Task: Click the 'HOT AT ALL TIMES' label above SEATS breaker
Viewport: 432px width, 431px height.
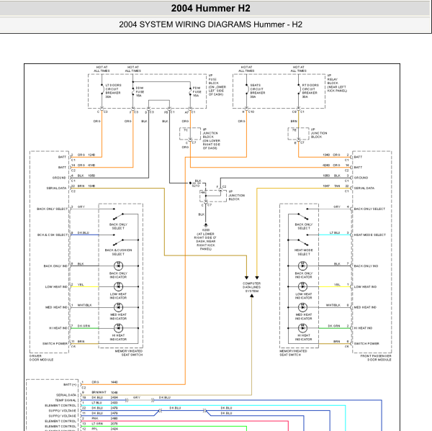Action: click(x=246, y=69)
